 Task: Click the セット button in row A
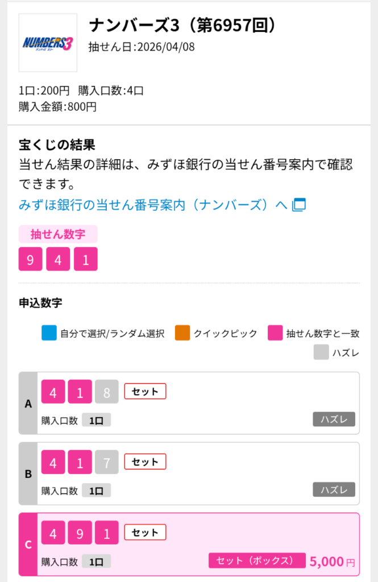point(145,392)
